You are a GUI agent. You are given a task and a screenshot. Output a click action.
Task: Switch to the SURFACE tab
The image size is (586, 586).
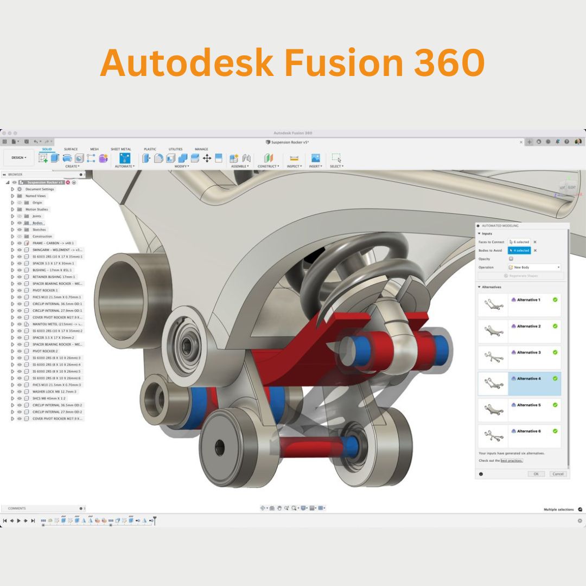(x=71, y=149)
